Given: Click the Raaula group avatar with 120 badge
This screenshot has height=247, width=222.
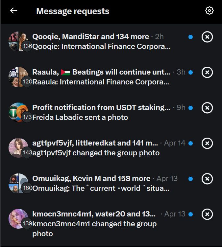Looking at the screenshot, I should coord(18,77).
